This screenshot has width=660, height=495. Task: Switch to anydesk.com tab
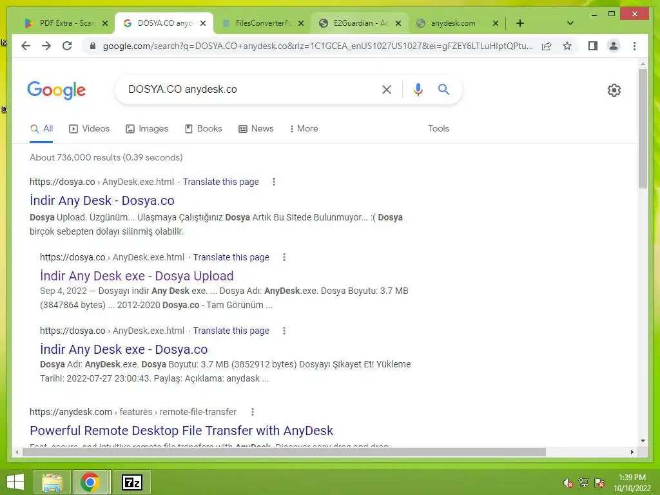[452, 23]
